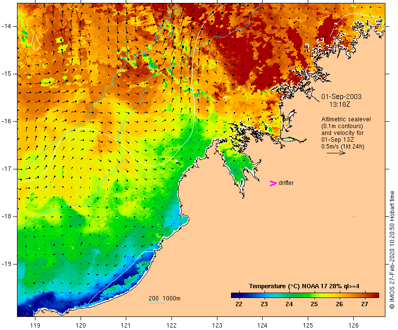Click the white diamond contour near 119E
The image size is (398, 330).
click(x=35, y=43)
